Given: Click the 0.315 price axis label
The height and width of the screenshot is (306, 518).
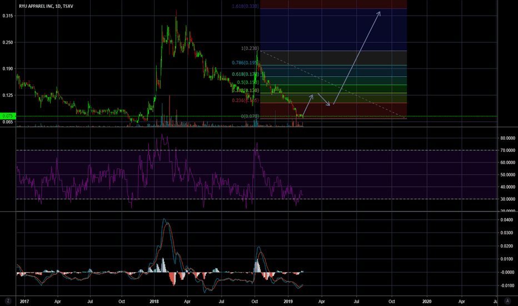Looking at the screenshot, I should (x=8, y=16).
